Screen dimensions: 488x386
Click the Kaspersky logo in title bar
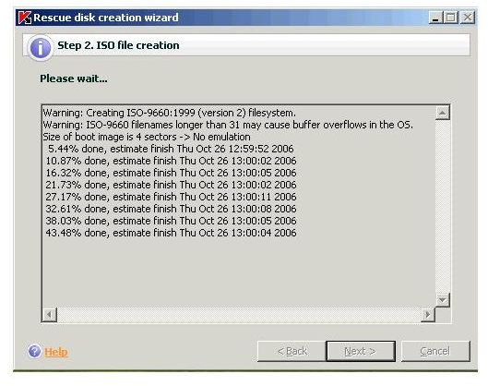click(24, 18)
